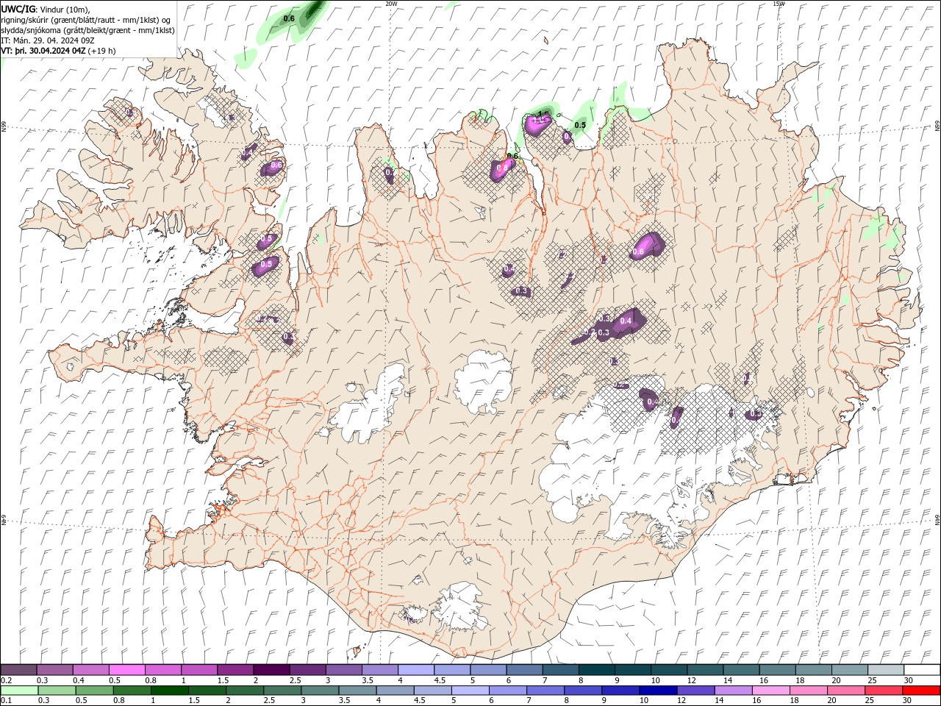Click the 'IT: Mán. 29. 04. 2024 09Z' line
This screenshot has height=706, width=941.
pos(48,40)
